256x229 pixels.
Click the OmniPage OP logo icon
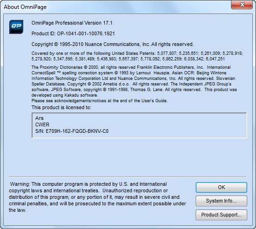16,27
